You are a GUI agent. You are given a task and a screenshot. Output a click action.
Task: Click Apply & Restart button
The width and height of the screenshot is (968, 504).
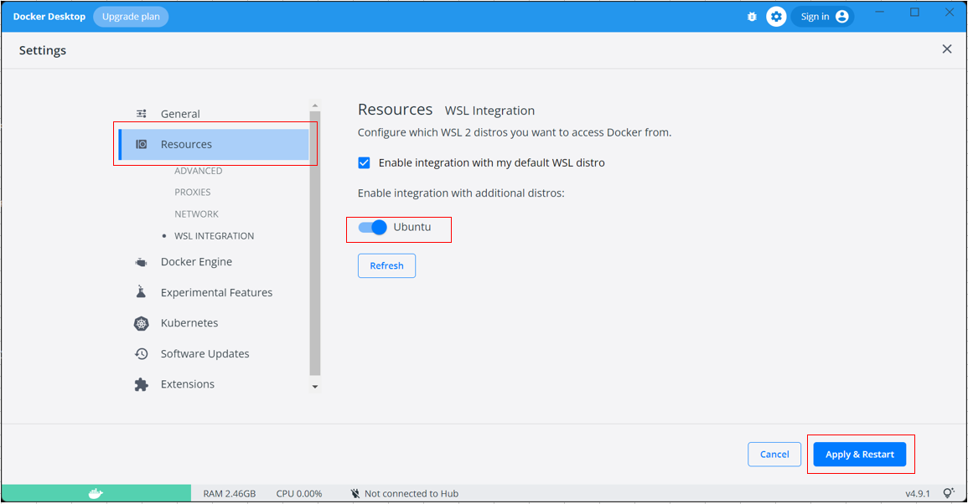859,454
